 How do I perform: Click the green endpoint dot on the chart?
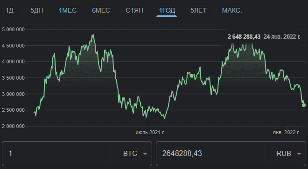(x=304, y=105)
